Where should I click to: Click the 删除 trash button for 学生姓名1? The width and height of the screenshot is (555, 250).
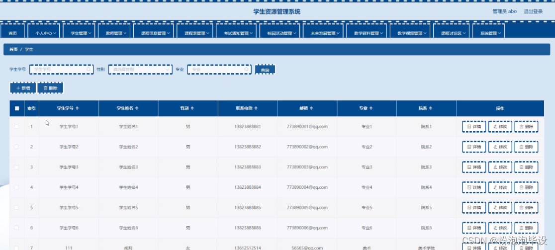(526, 127)
